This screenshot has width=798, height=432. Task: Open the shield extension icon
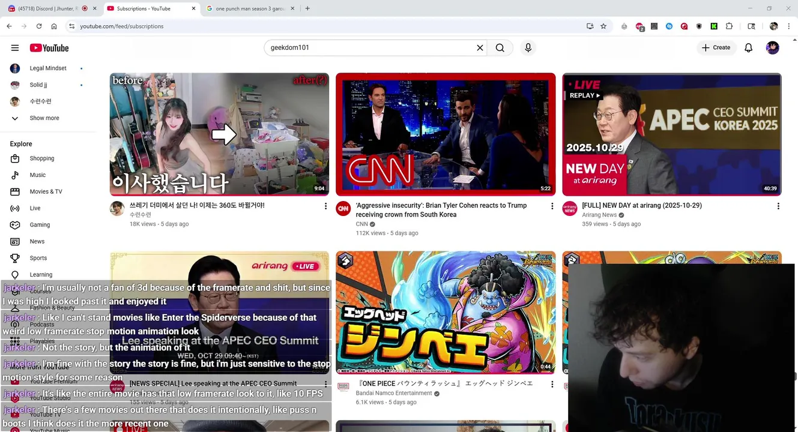pyautogui.click(x=699, y=26)
